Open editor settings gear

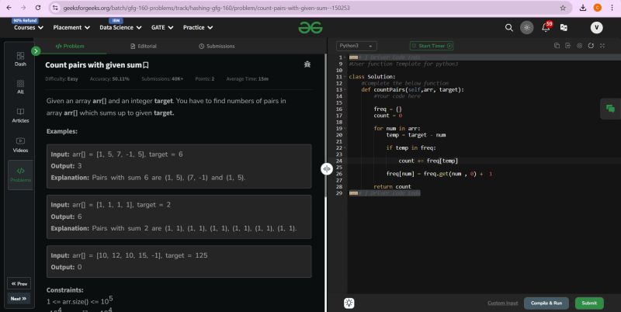tap(579, 46)
